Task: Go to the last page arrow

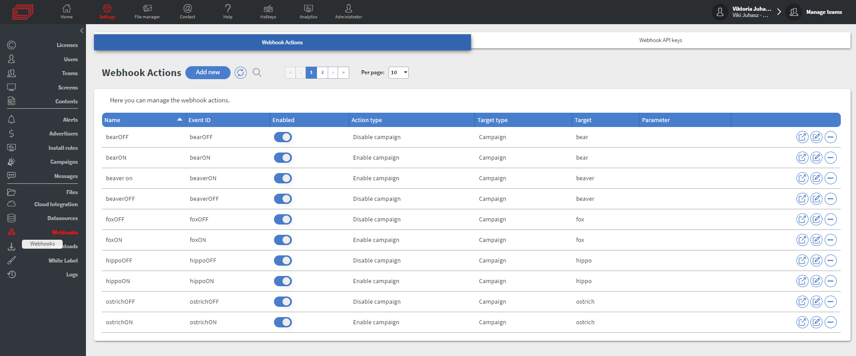Action: pos(343,72)
